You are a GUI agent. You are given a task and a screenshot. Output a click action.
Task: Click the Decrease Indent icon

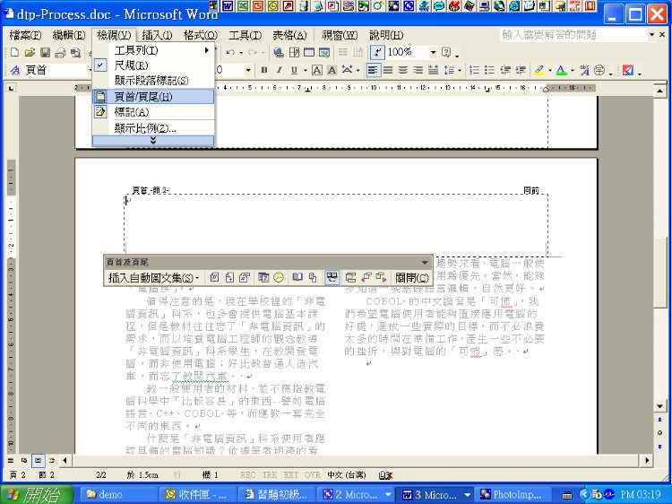click(505, 70)
